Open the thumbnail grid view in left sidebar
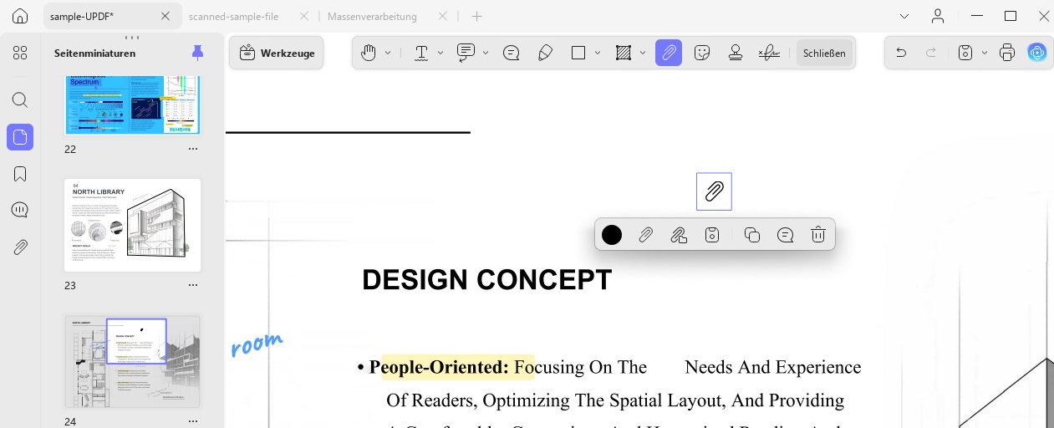 click(20, 53)
